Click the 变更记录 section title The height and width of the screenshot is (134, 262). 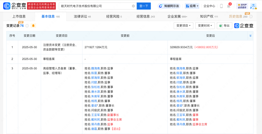[x=13, y=26]
